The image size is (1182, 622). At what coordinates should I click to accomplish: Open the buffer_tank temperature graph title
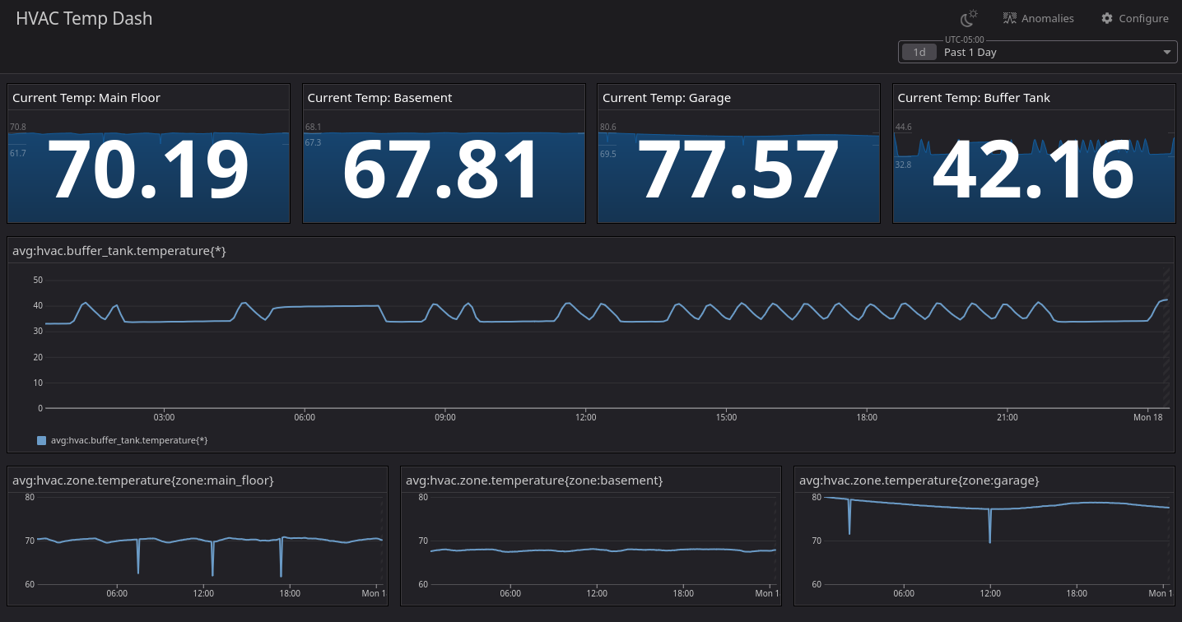click(x=119, y=252)
